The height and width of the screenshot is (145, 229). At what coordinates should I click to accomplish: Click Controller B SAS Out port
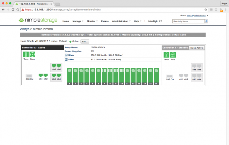point(169,76)
